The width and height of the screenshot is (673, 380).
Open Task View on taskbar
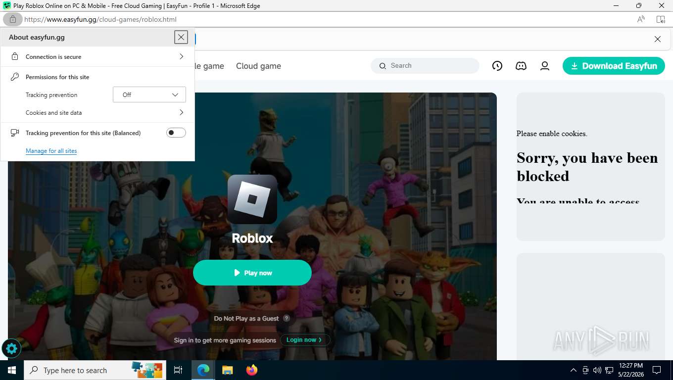pyautogui.click(x=178, y=370)
